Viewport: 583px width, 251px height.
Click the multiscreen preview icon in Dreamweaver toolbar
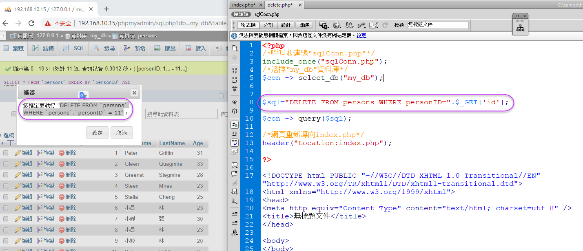(324, 25)
